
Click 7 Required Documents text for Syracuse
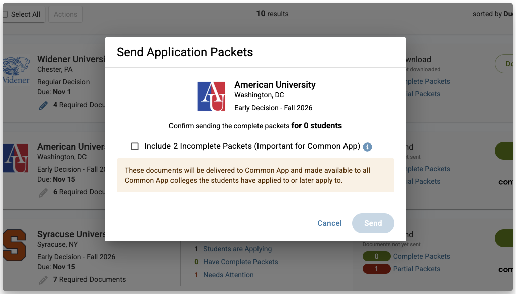point(89,279)
